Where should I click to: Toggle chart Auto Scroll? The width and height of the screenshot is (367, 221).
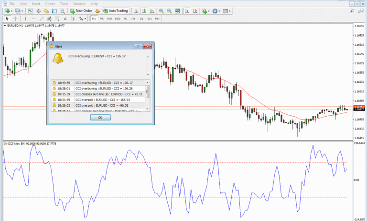[x=187, y=11]
